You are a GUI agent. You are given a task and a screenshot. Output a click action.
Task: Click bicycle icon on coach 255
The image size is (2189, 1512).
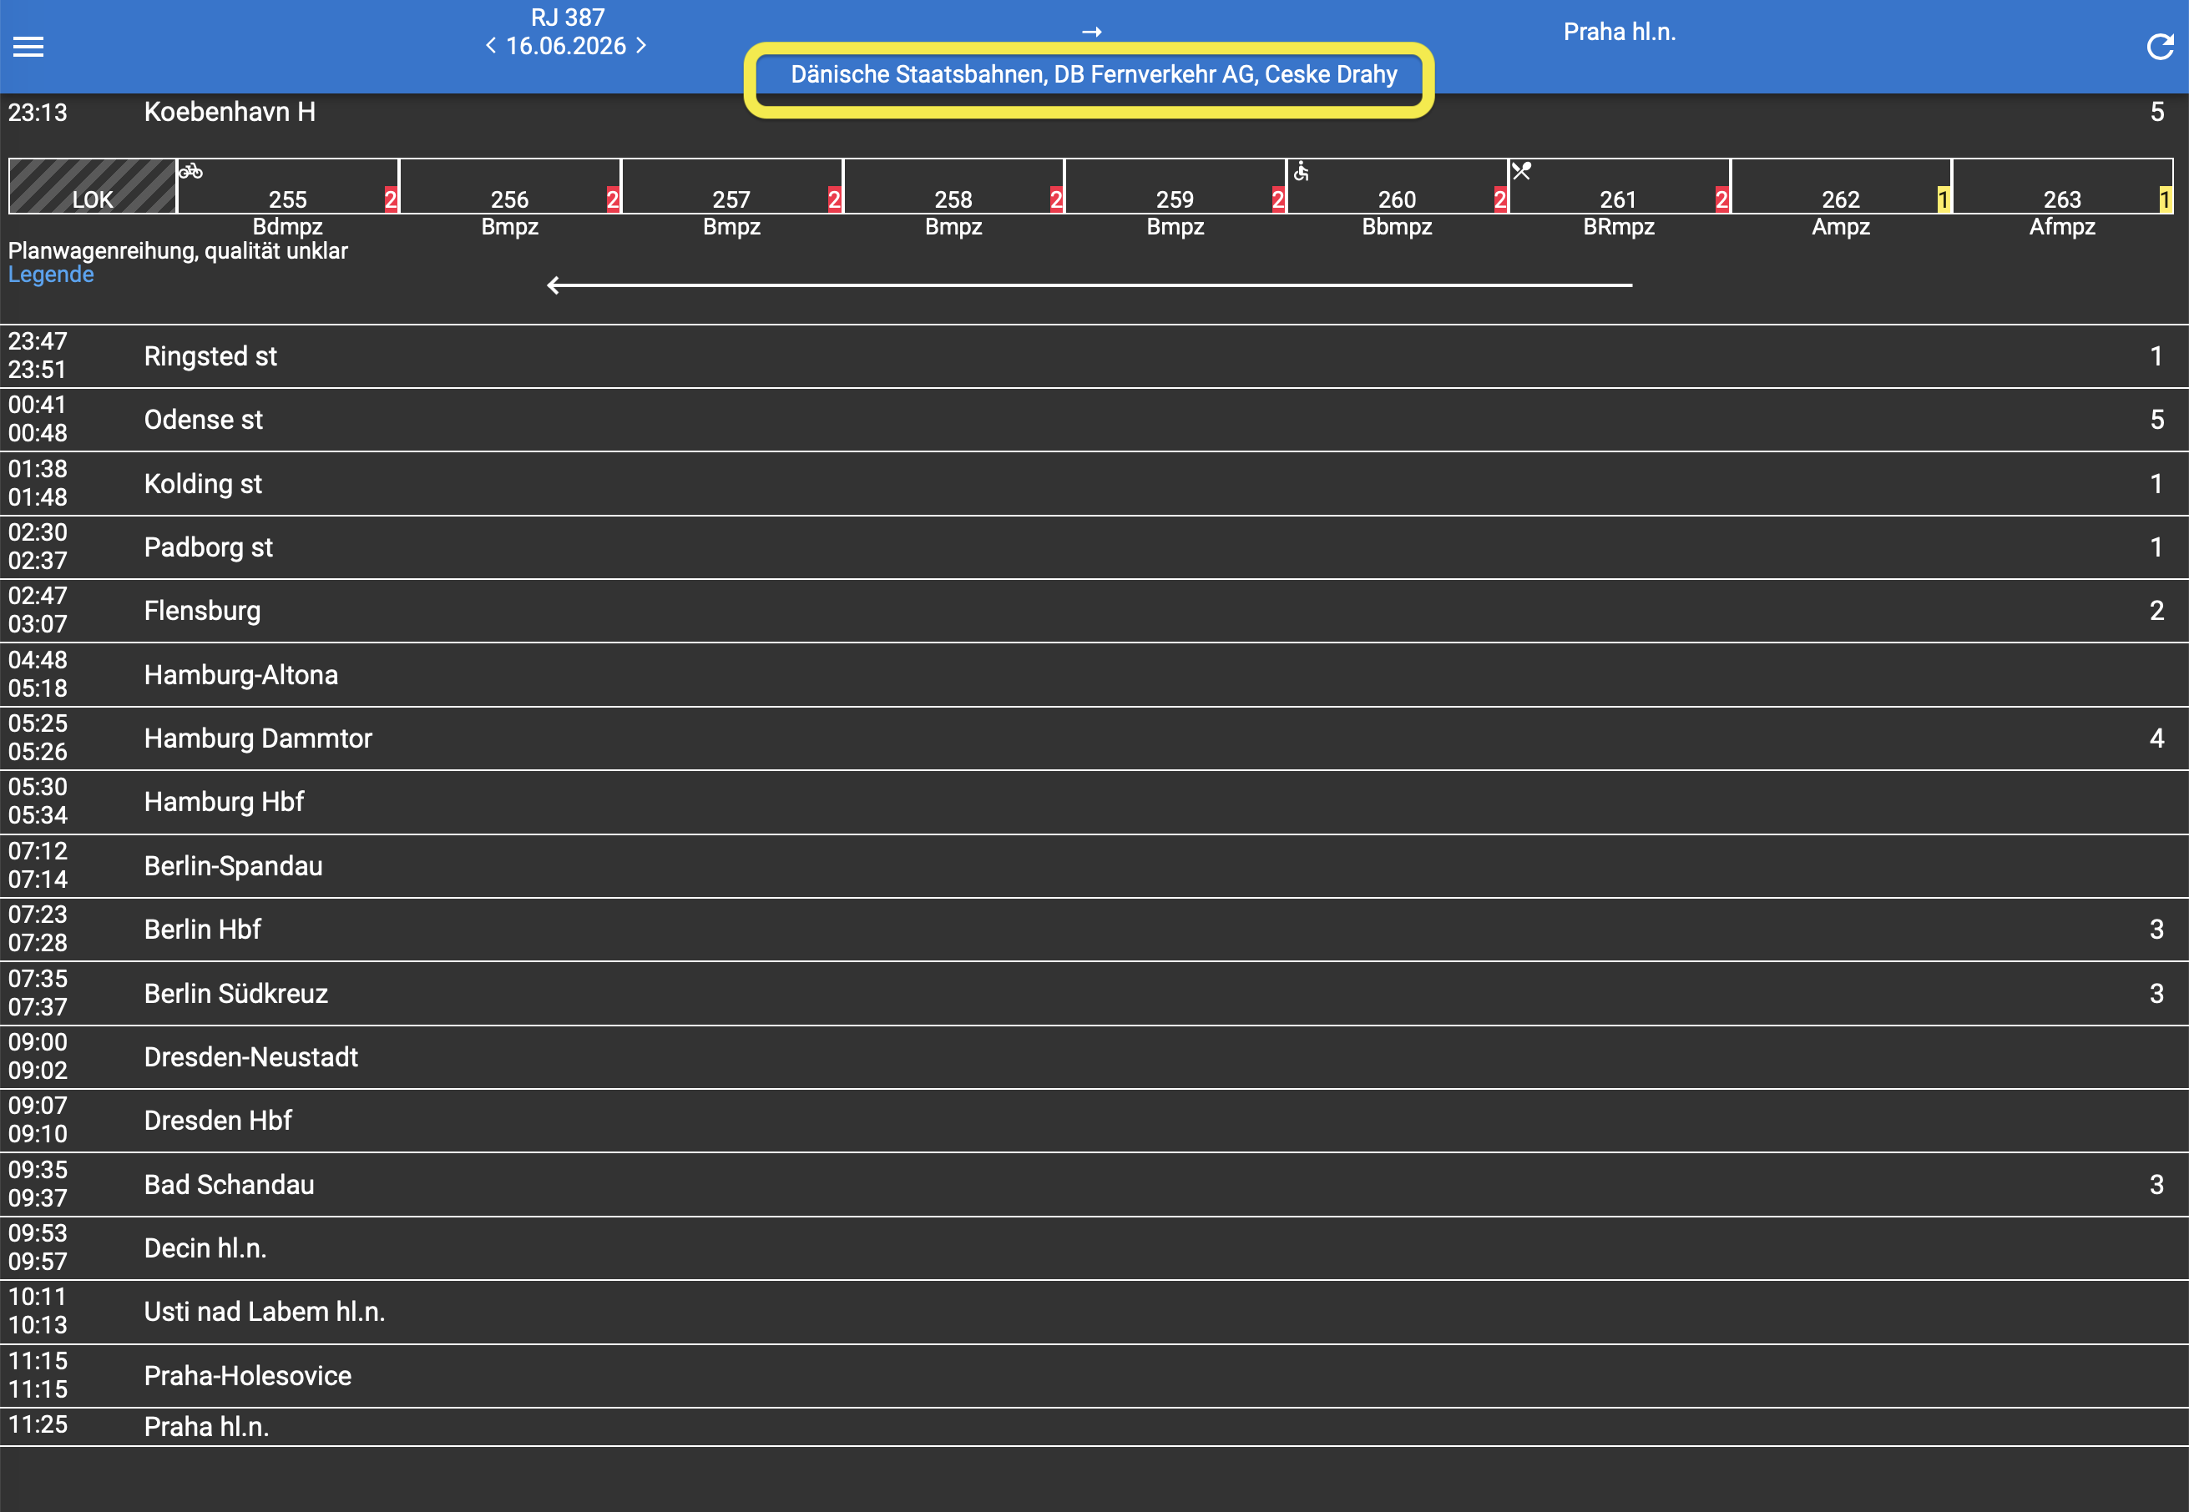point(190,171)
